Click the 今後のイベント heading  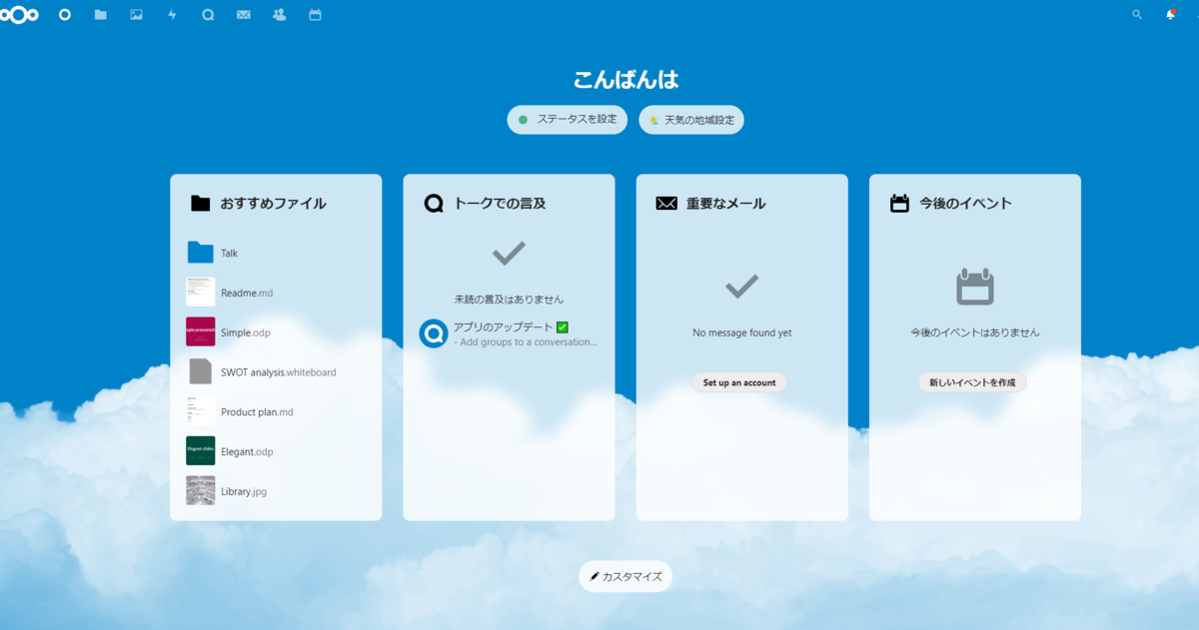965,204
